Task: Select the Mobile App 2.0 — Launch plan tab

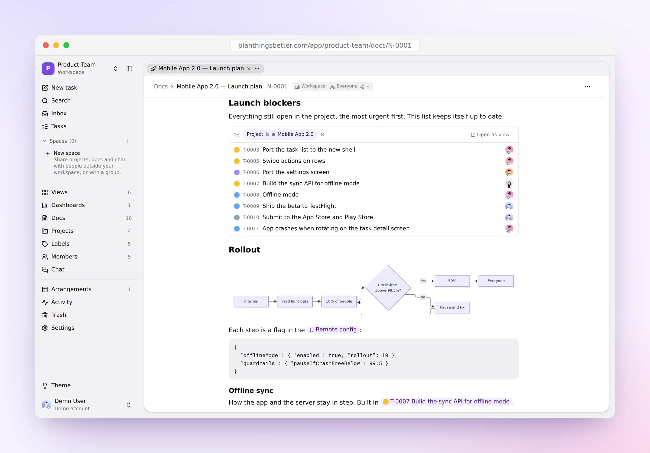Action: pyautogui.click(x=205, y=68)
